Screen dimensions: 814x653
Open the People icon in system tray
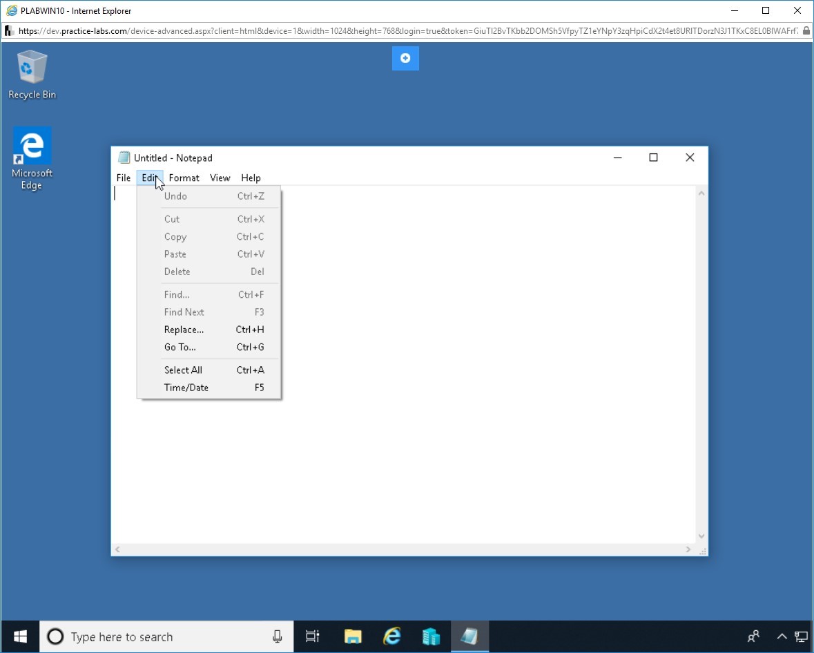coord(753,636)
